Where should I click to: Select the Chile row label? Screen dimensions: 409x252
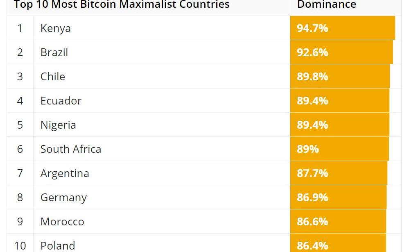(53, 77)
